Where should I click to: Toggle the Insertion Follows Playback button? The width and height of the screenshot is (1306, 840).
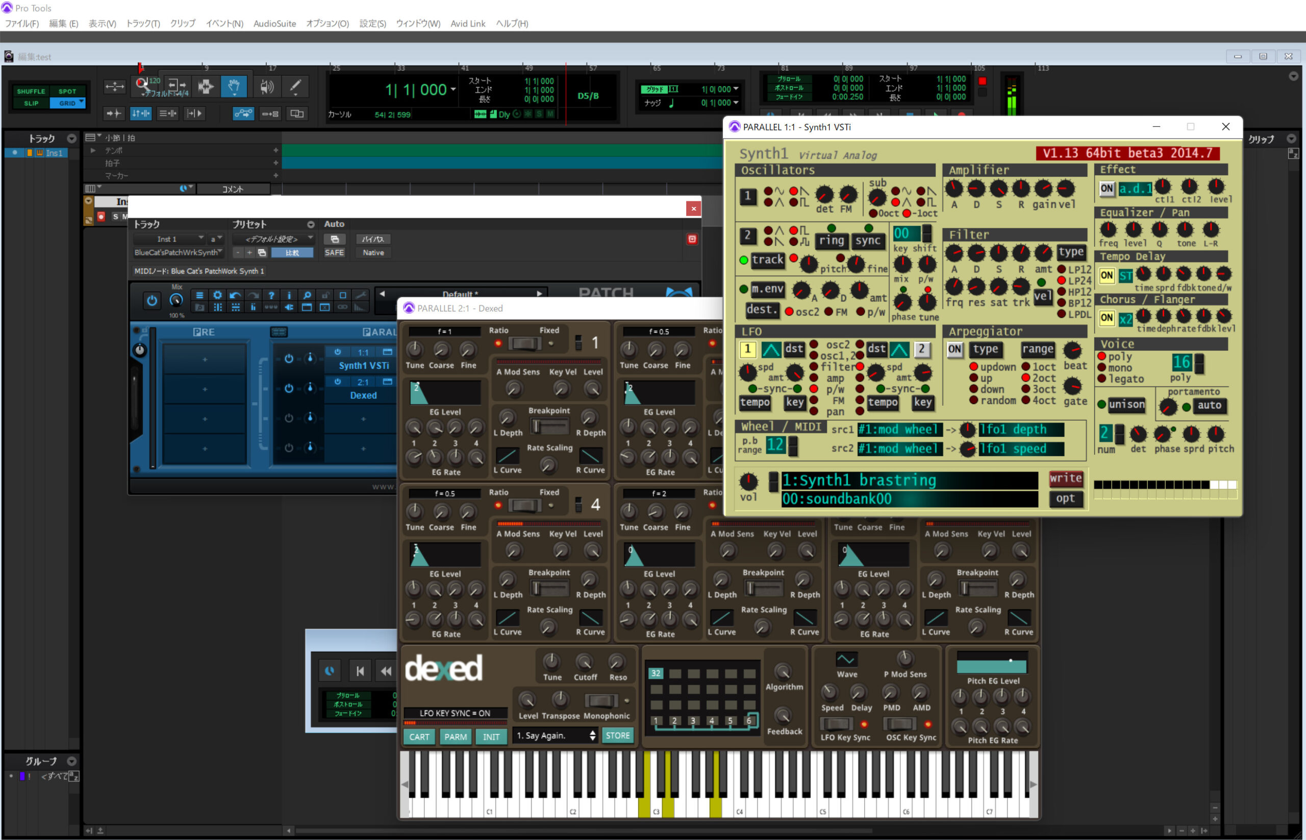click(x=194, y=114)
